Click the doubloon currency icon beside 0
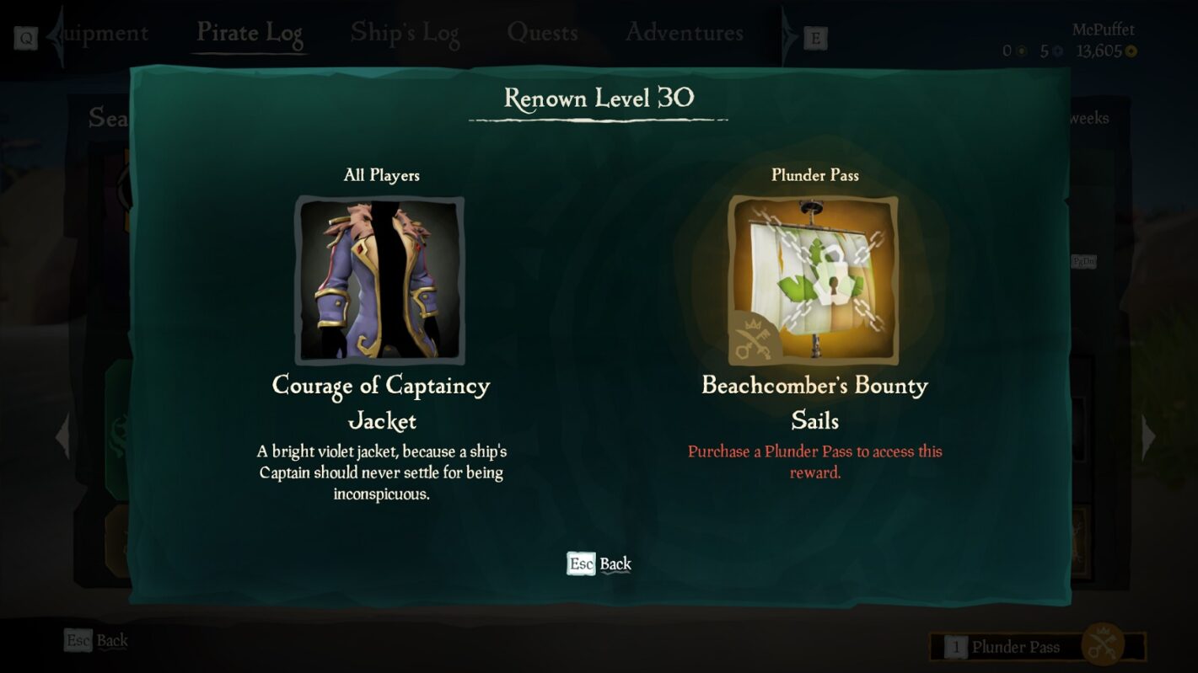This screenshot has height=673, width=1198. tap(1021, 51)
